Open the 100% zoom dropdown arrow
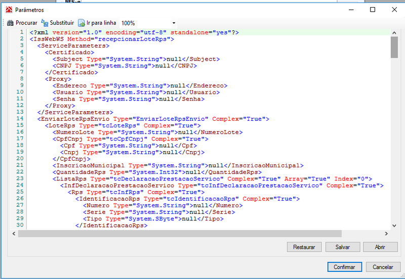Viewport: 405px width, 279px height. coord(174,23)
